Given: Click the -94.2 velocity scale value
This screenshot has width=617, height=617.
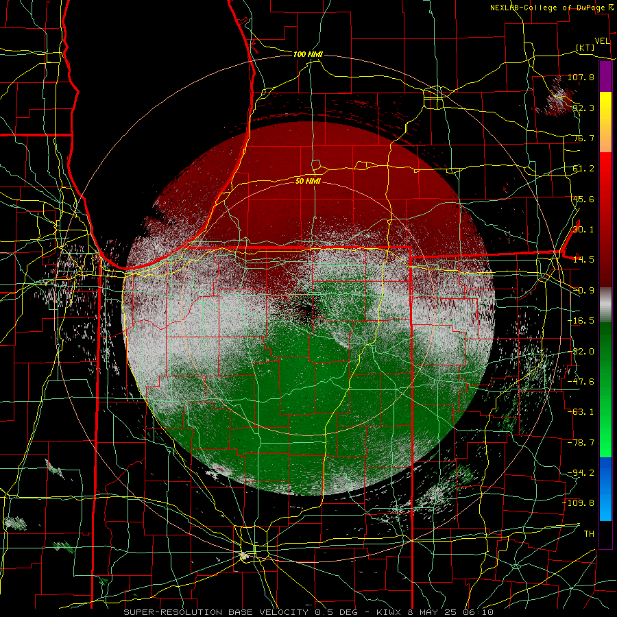Looking at the screenshot, I should 581,473.
